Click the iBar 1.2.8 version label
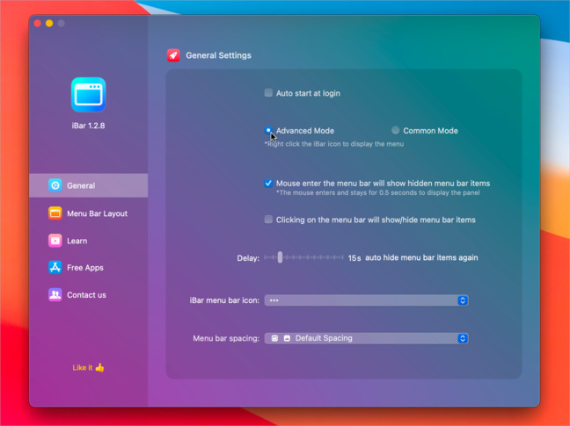 click(88, 126)
